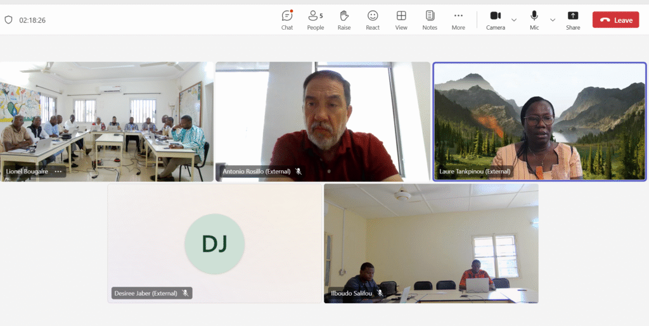The width and height of the screenshot is (649, 326).
Task: Click the shield security icon
Action: pyautogui.click(x=9, y=20)
